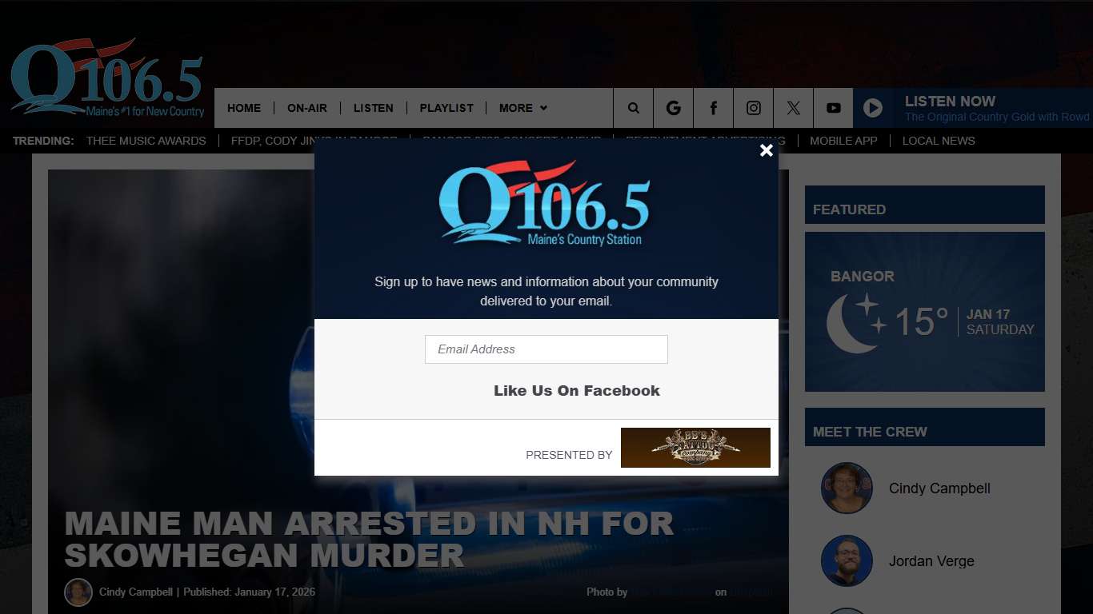Open Thee Music Awards trending link
The width and height of the screenshot is (1093, 614).
(x=146, y=141)
